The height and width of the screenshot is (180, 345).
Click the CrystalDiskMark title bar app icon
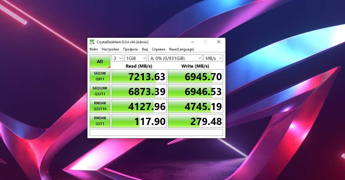tap(92, 42)
